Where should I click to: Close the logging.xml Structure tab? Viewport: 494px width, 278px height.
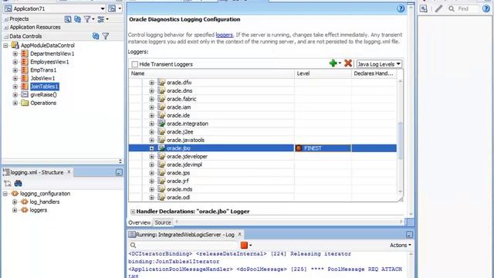click(x=69, y=171)
